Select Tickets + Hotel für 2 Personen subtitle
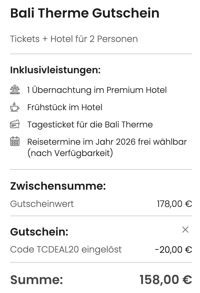This screenshot has width=200, height=293. coord(74,39)
